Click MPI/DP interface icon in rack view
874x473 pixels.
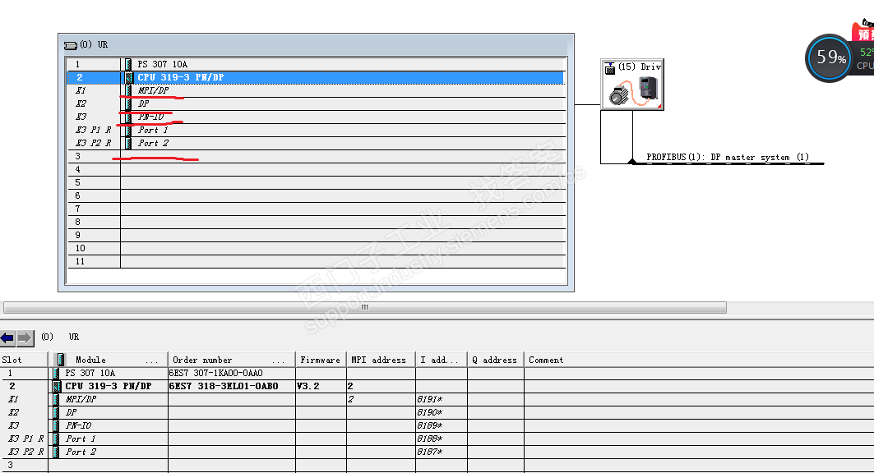click(x=128, y=90)
